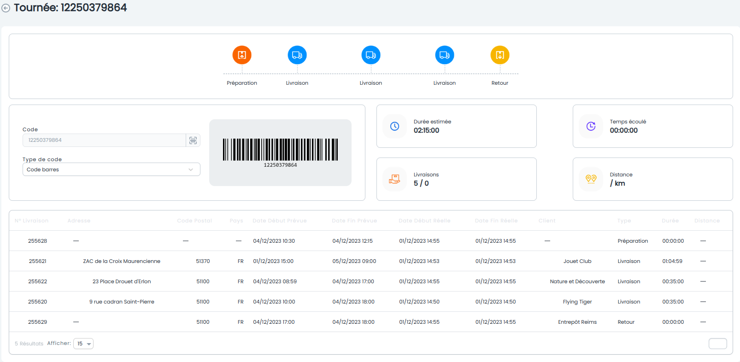Click address 23 Place Drouet d'Erlon
The image size is (740, 362).
122,281
